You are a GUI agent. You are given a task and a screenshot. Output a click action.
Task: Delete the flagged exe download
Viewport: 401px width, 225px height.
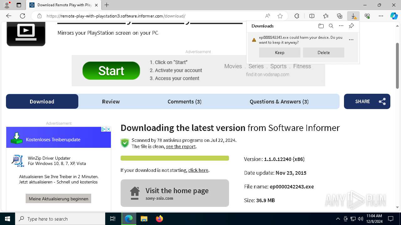tap(324, 52)
